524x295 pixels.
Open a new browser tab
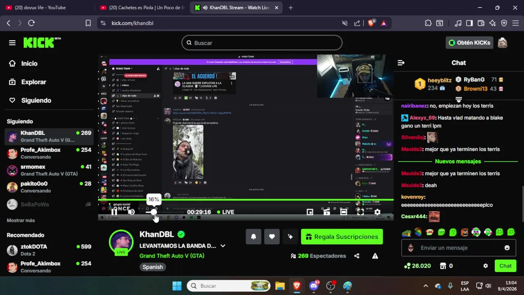[x=291, y=7]
